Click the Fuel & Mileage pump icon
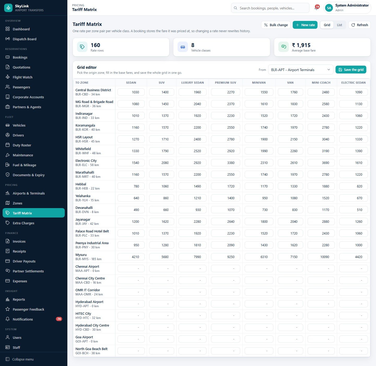 click(x=8, y=165)
